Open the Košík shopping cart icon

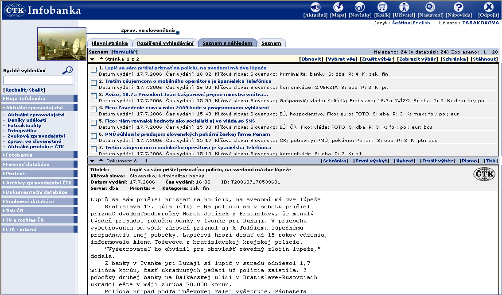(382, 8)
